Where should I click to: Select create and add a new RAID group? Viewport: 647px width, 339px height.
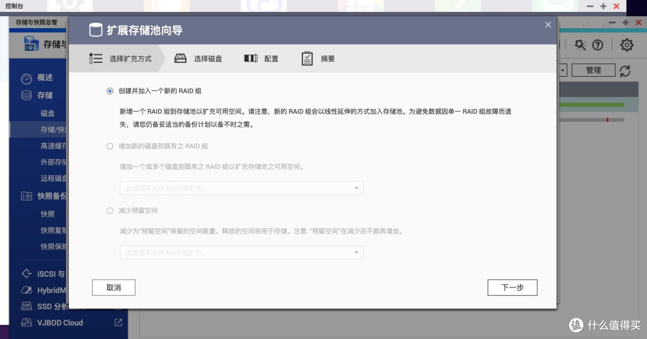click(x=110, y=90)
